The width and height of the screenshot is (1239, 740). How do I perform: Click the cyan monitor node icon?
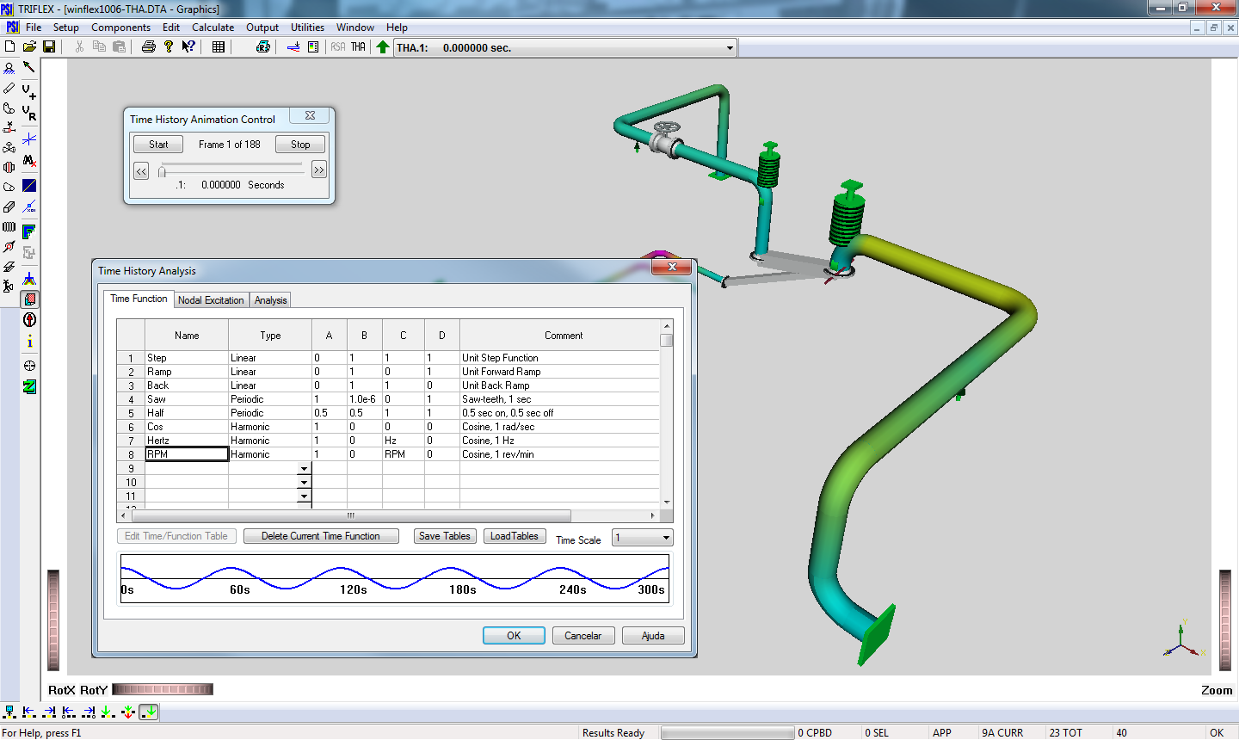(x=9, y=712)
